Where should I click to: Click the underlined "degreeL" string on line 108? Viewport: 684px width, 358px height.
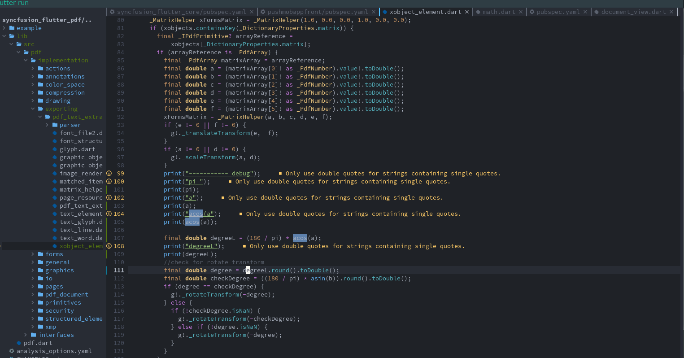pos(201,246)
